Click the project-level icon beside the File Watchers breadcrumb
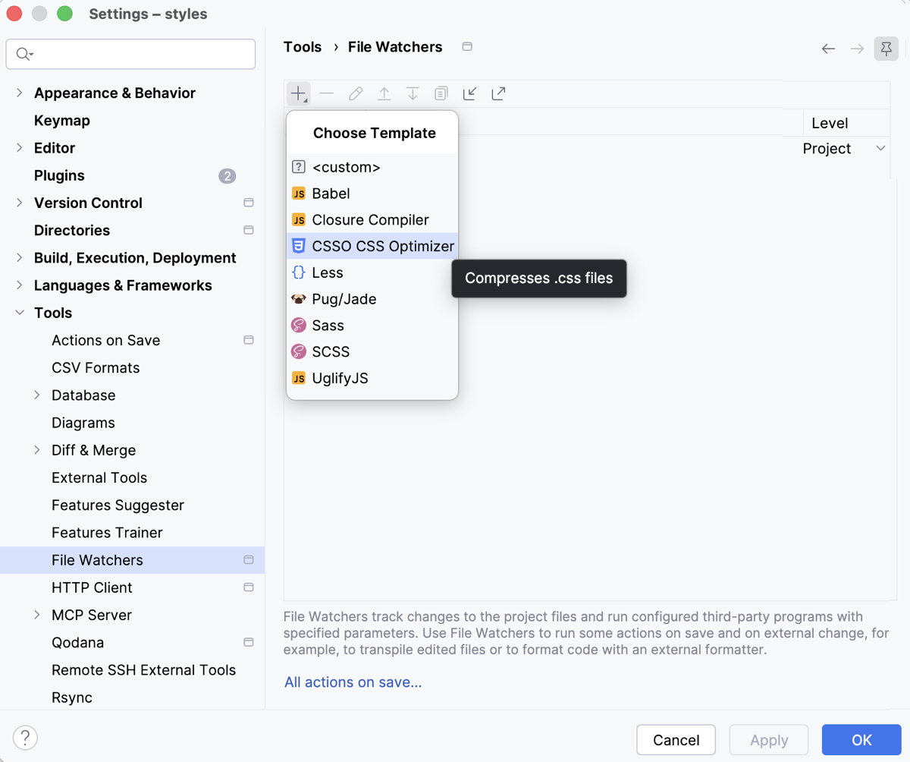This screenshot has height=762, width=910. click(467, 47)
